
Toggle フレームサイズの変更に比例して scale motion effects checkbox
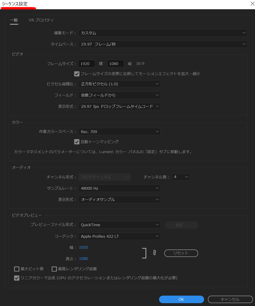[x=77, y=74]
